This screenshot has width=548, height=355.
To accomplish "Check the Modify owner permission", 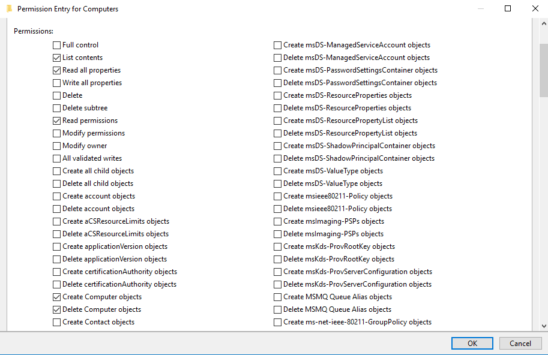I will (x=56, y=146).
